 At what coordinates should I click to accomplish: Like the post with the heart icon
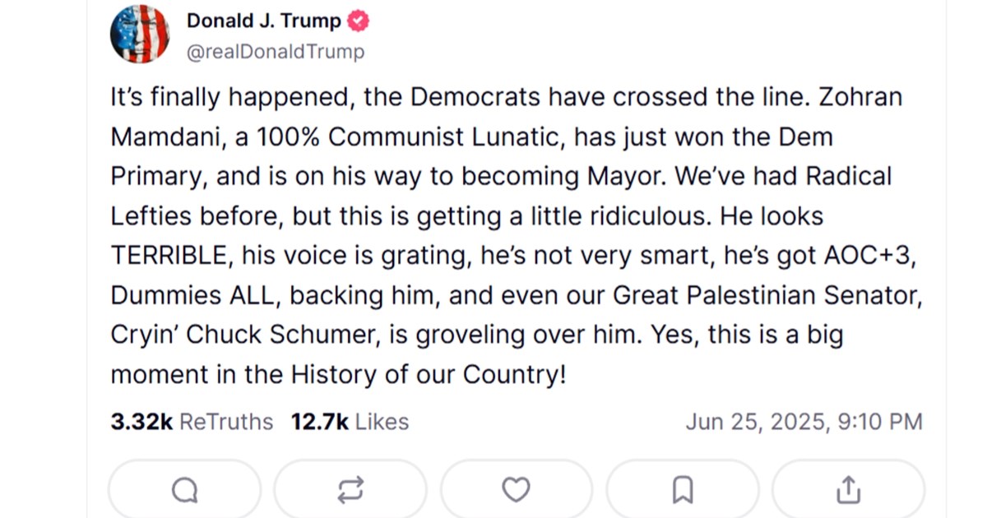(x=516, y=491)
